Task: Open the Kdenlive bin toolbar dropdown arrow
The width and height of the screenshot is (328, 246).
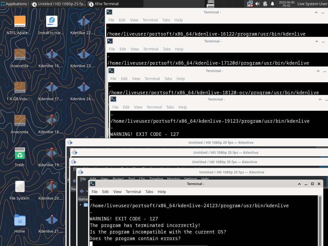Action: click(x=87, y=191)
